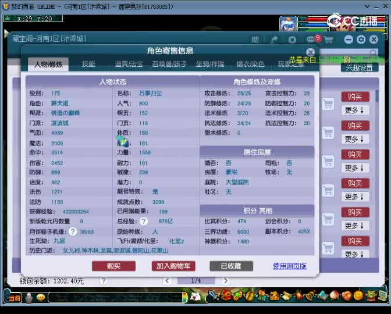Screen dimensions: 391x314
Task: Click the golden beast icon in bottom bar
Action: (274, 296)
